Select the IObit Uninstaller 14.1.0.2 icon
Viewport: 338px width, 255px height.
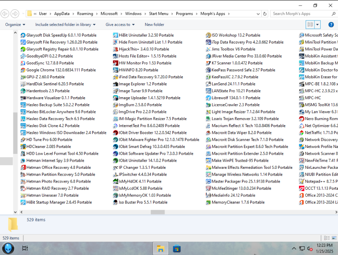[116, 161]
